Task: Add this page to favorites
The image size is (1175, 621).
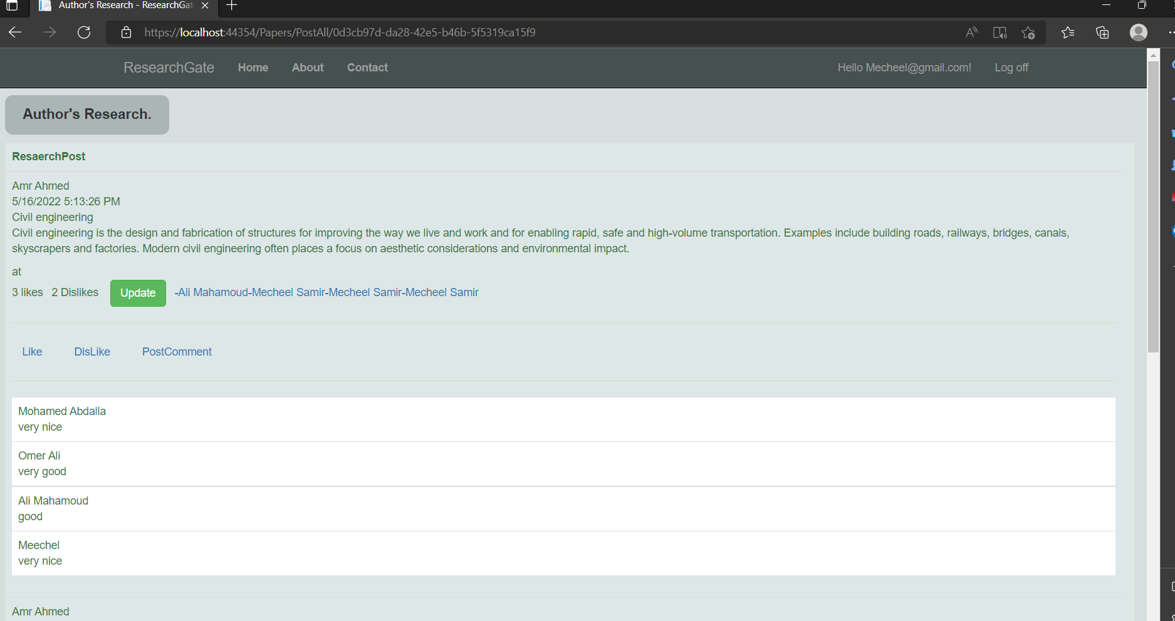Action: [1028, 32]
